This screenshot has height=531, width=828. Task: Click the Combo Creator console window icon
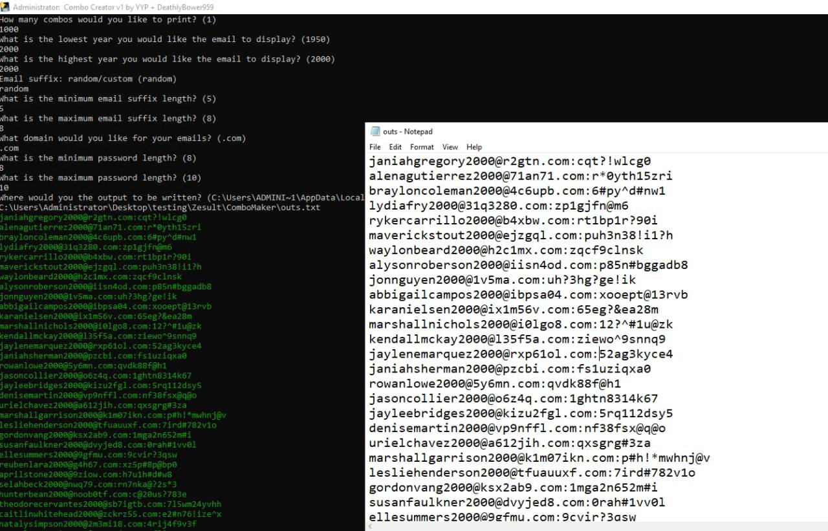point(5,7)
